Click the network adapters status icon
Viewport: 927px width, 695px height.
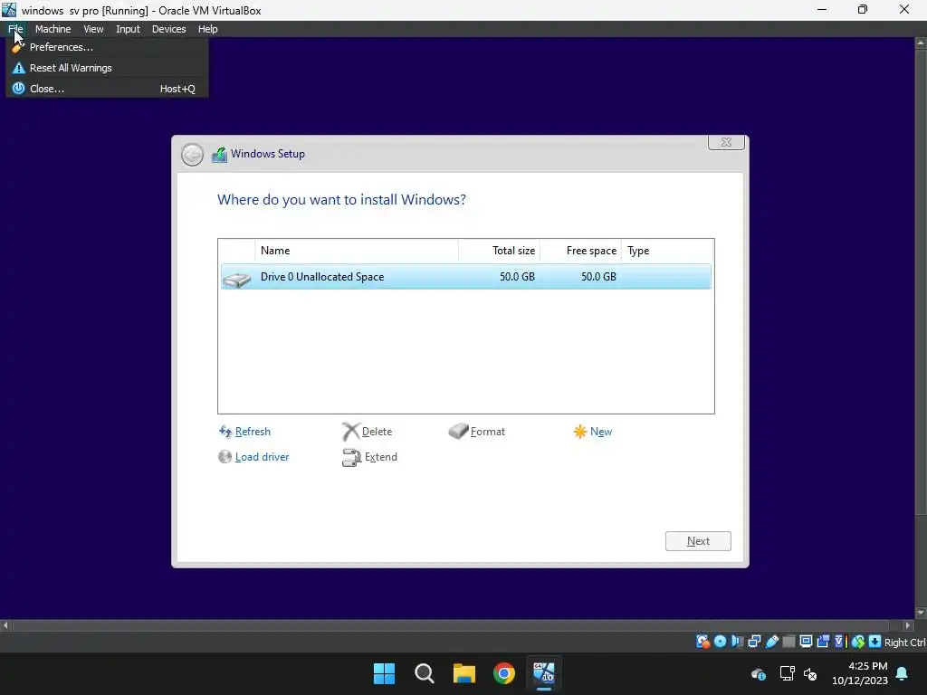[x=754, y=642]
